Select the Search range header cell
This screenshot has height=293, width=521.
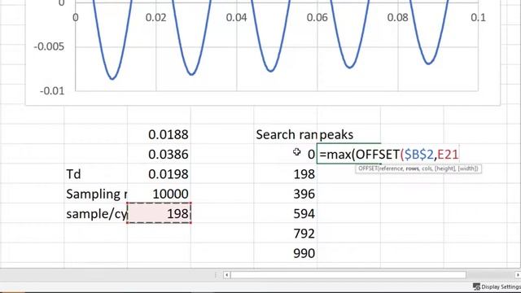[286, 134]
